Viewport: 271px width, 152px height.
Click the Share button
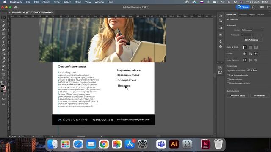[x=243, y=7]
